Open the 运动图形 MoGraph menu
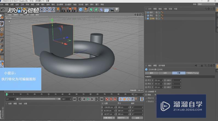 pyautogui.click(x=68, y=4)
